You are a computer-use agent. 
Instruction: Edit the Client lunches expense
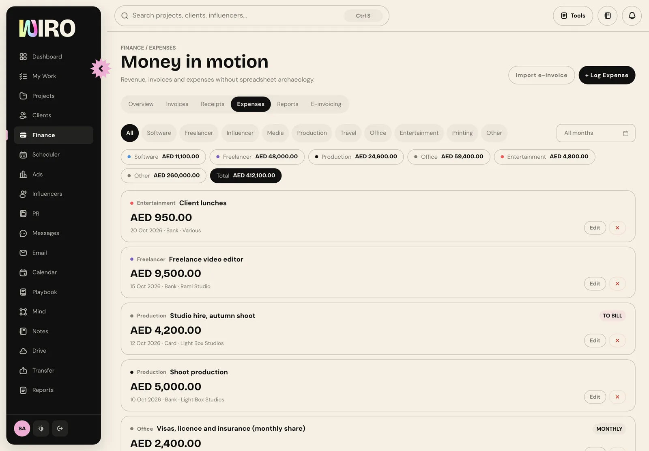(595, 228)
